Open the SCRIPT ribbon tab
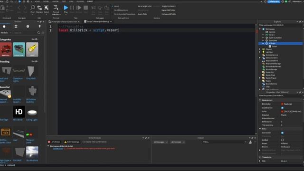Viewport: 304px width, 171px height. tap(90, 1)
